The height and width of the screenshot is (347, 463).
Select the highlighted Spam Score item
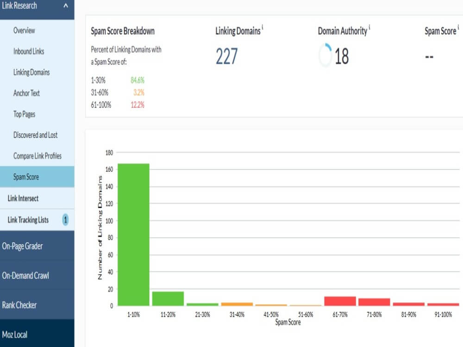tap(37, 177)
